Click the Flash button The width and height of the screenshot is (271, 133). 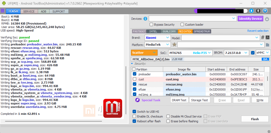255,119
